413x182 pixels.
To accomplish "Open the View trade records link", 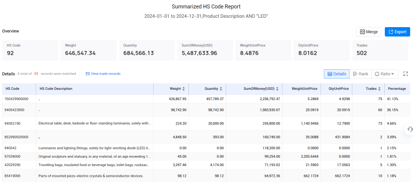I will tap(103, 74).
